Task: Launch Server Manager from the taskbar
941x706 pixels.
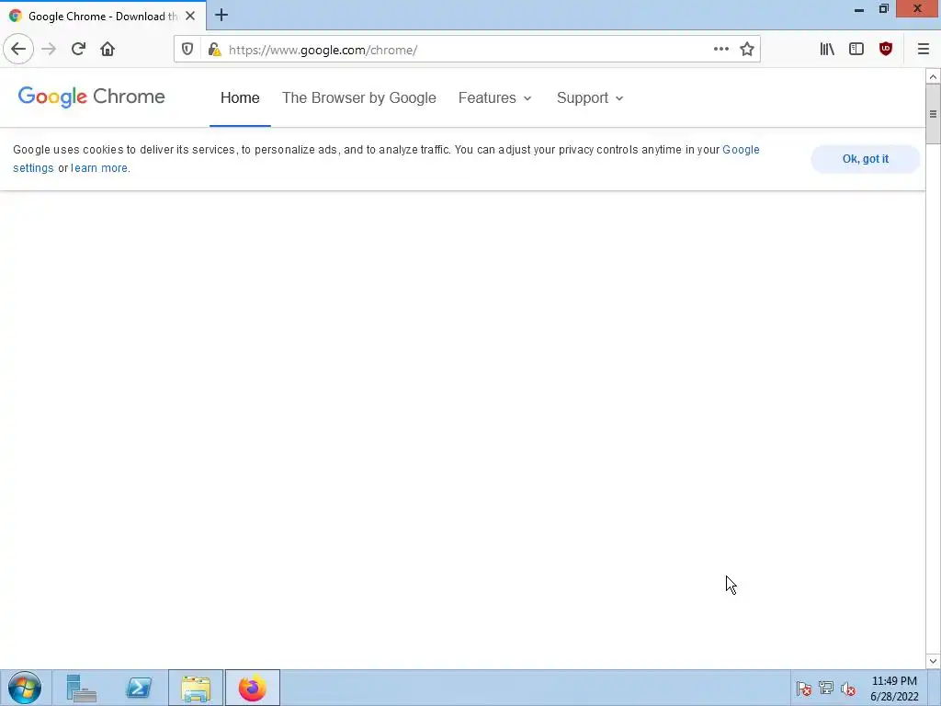Action: pyautogui.click(x=81, y=688)
